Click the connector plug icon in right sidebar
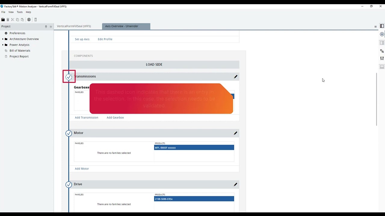Image resolution: width=385 pixels, height=216 pixels. coord(382,51)
